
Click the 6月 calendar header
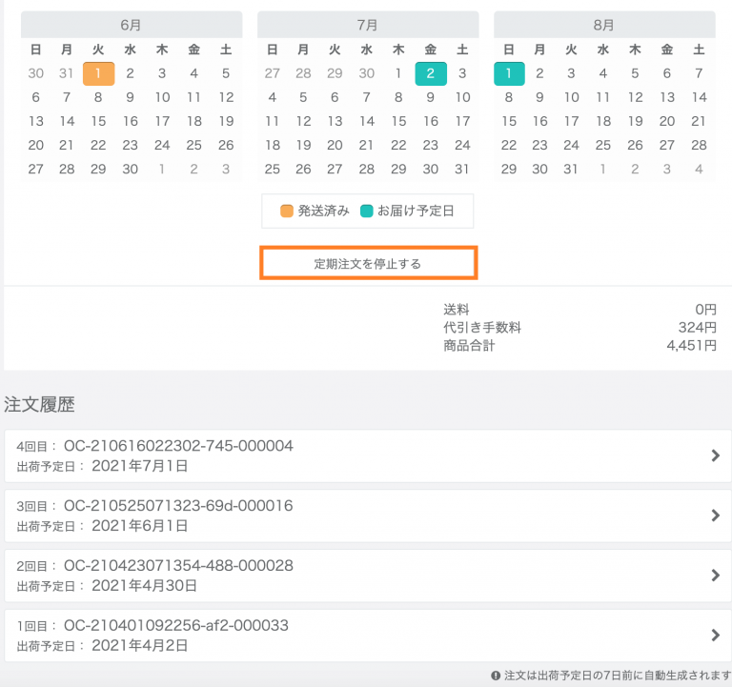point(131,24)
